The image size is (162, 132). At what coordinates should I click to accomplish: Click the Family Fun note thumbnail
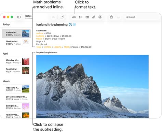point(26,70)
